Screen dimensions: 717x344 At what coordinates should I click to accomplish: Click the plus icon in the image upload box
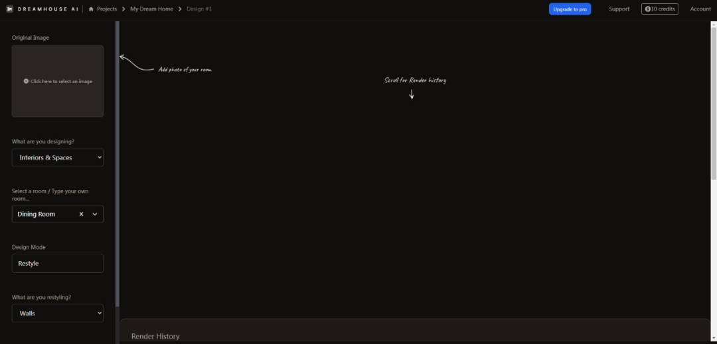[26, 81]
